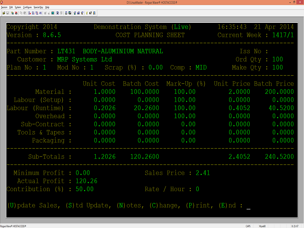Click the red X disconnect toolbar icon
The image size is (304, 228).
[16, 13]
